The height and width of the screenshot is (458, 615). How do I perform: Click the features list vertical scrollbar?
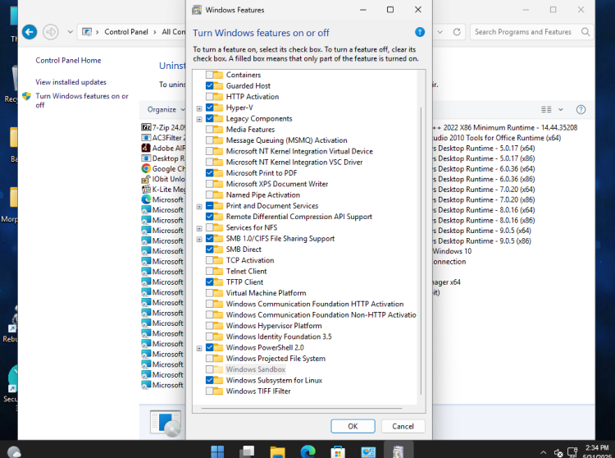pos(421,250)
